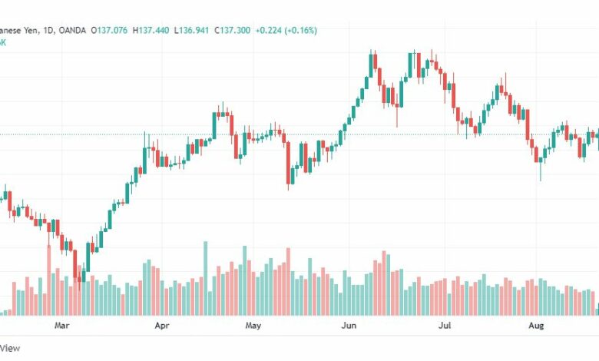Open the TradingView logo link at bottom left

tap(10, 348)
